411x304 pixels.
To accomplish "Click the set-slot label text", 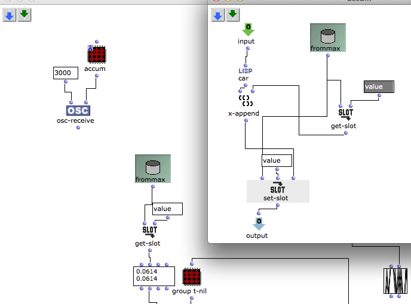I will tap(276, 198).
